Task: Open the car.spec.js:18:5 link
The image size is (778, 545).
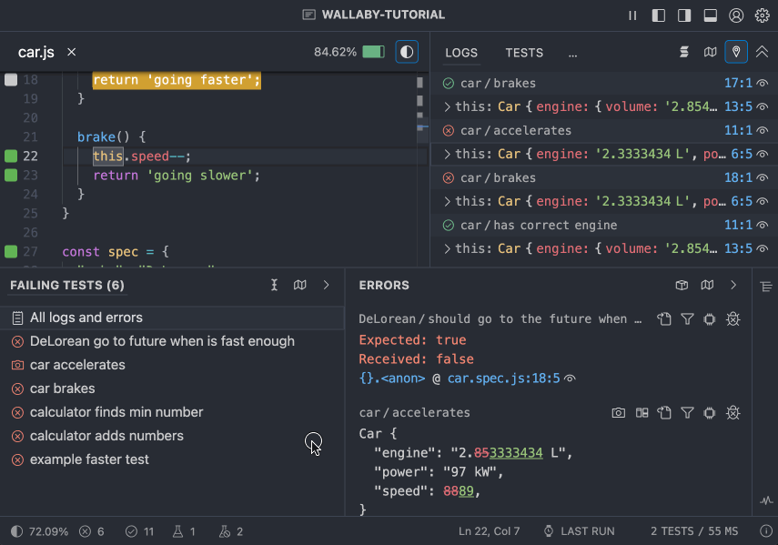Action: [x=503, y=378]
